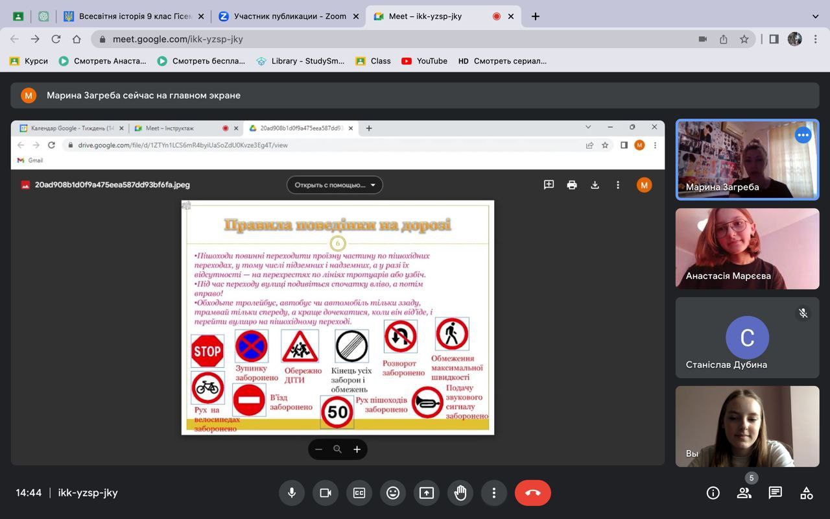
Task: Open the emoji reactions panel
Action: pos(393,493)
